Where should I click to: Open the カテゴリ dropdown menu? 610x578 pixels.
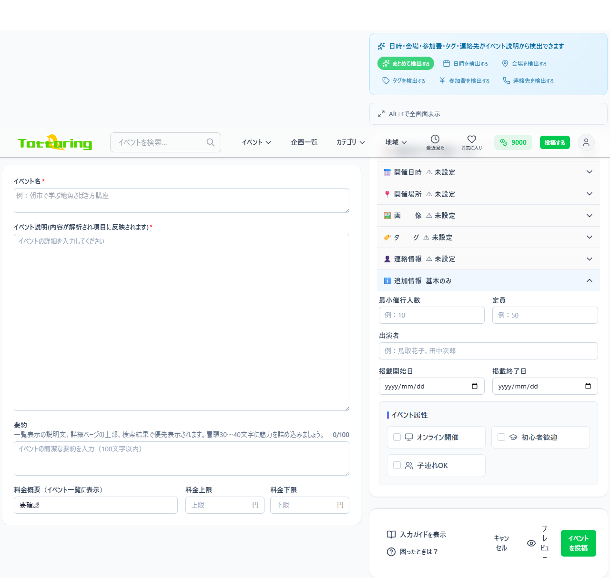(x=351, y=142)
